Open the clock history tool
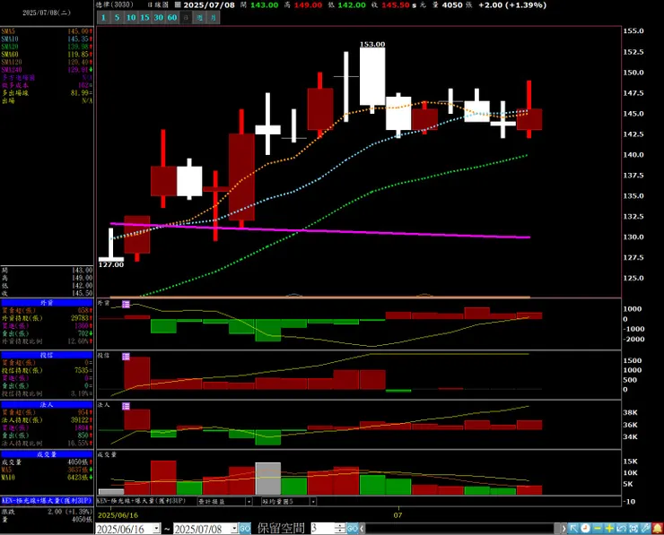The image size is (664, 535). [585, 528]
